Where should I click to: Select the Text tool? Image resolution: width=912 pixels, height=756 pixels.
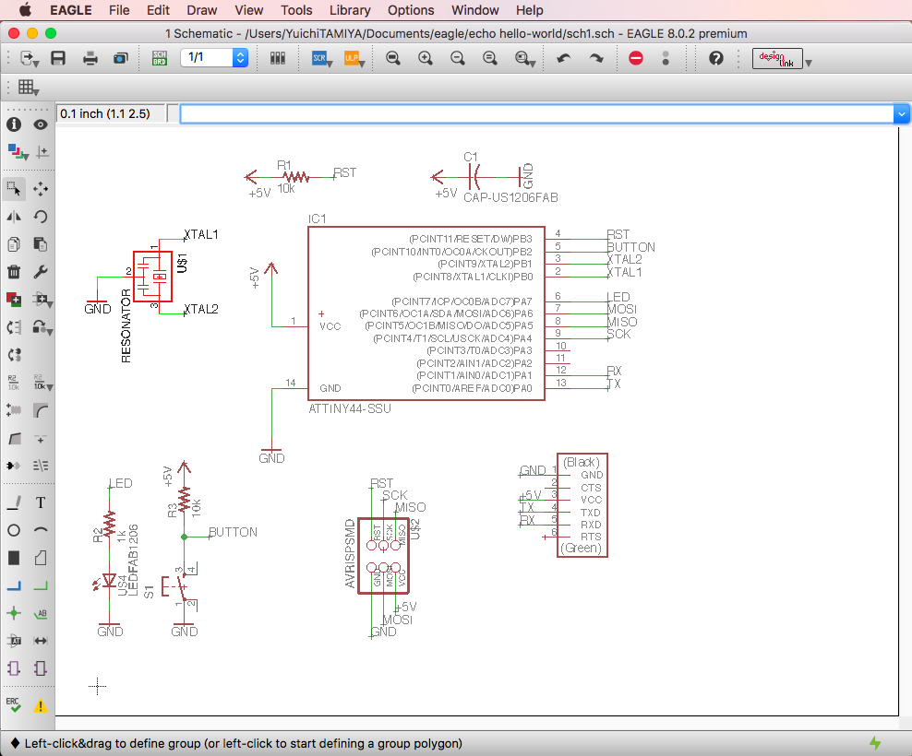pyautogui.click(x=40, y=502)
